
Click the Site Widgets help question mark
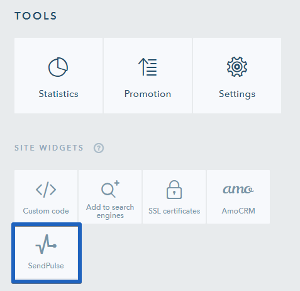[x=99, y=148]
